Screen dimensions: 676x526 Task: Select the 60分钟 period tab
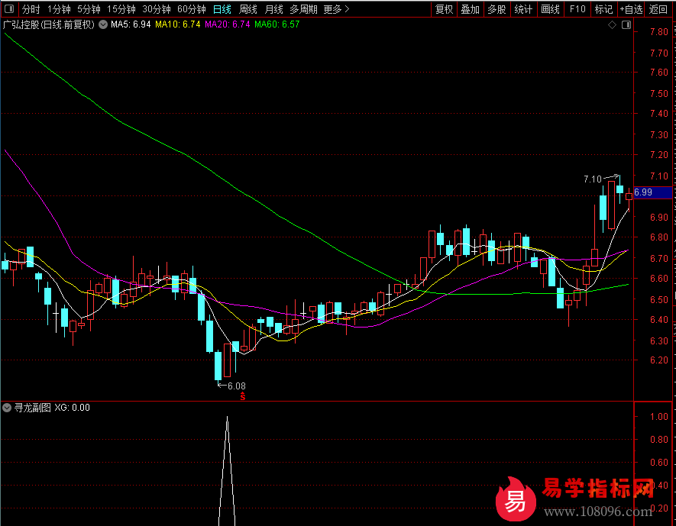pos(191,10)
